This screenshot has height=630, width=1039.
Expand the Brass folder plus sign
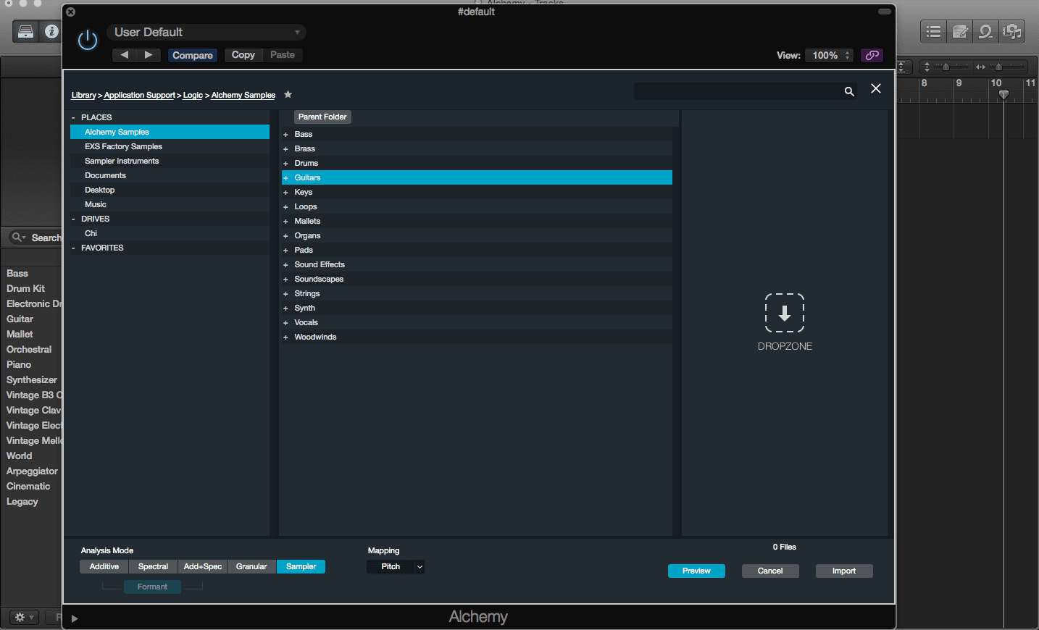285,149
